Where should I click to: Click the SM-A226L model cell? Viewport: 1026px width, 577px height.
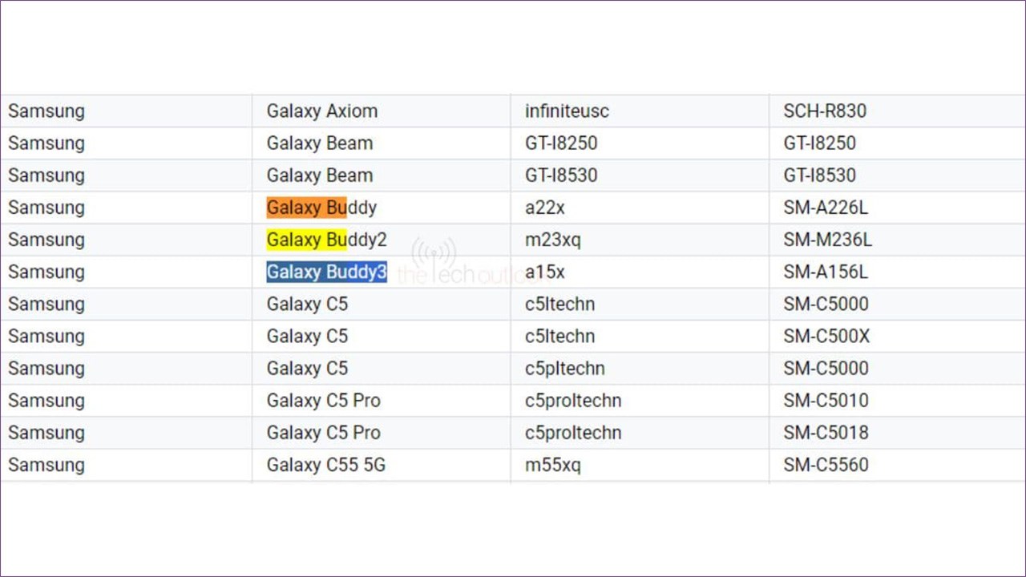pyautogui.click(x=826, y=208)
